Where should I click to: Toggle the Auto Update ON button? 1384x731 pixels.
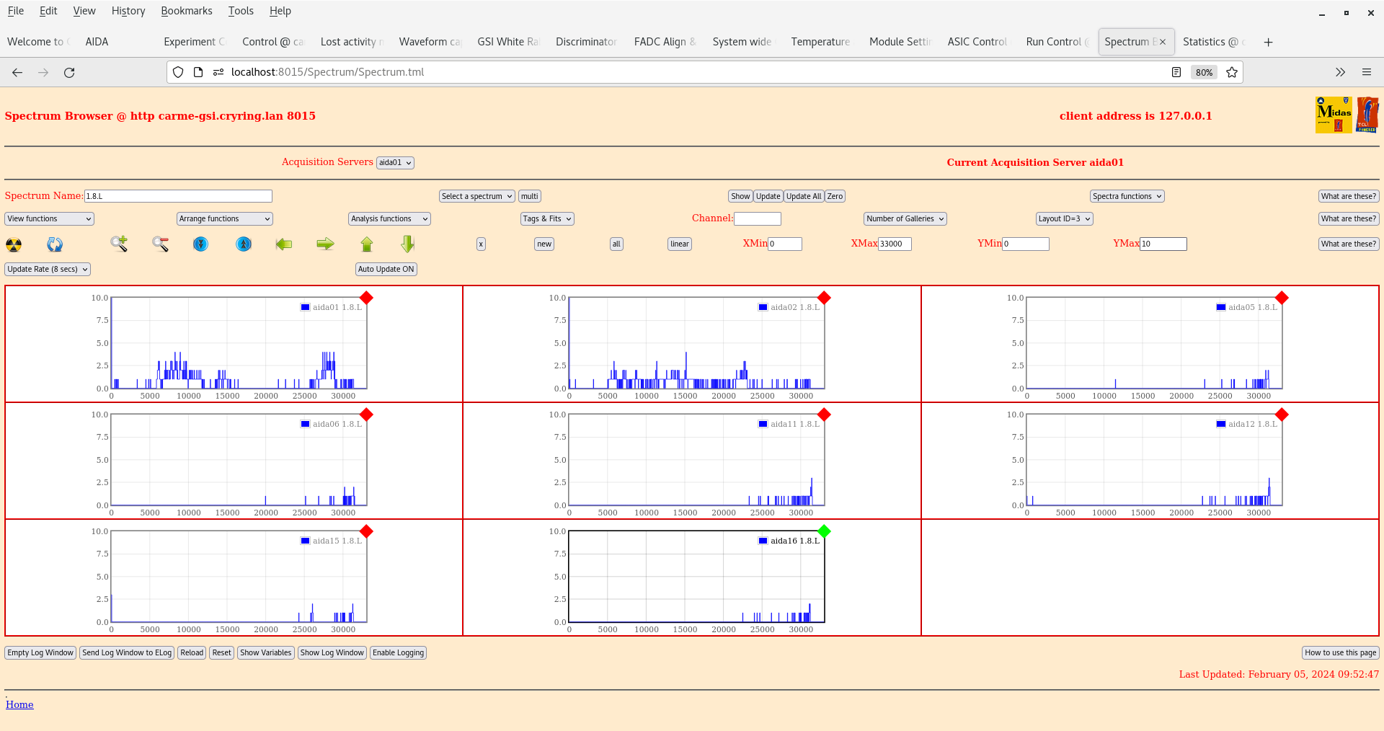click(x=386, y=269)
